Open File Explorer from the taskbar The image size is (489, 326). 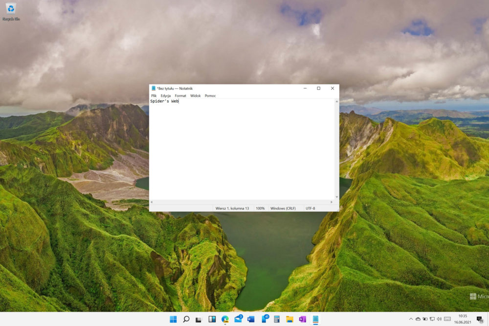tap(289, 319)
